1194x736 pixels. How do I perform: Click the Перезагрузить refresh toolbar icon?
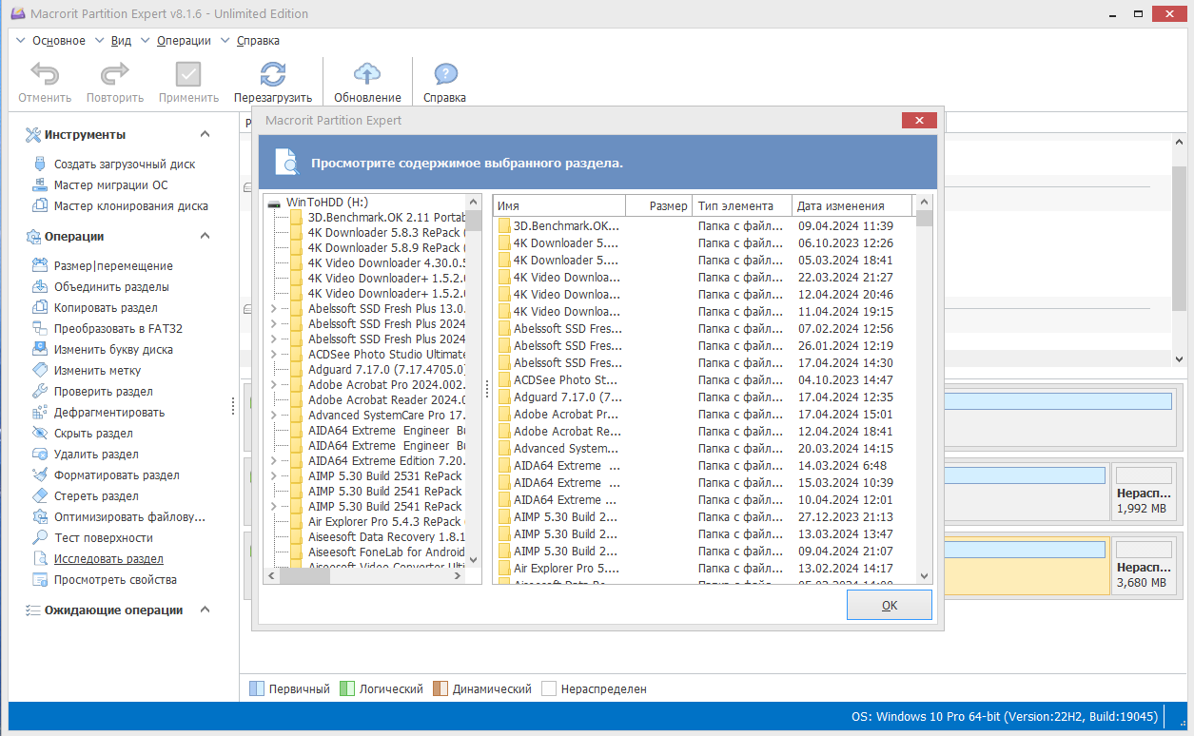point(273,75)
